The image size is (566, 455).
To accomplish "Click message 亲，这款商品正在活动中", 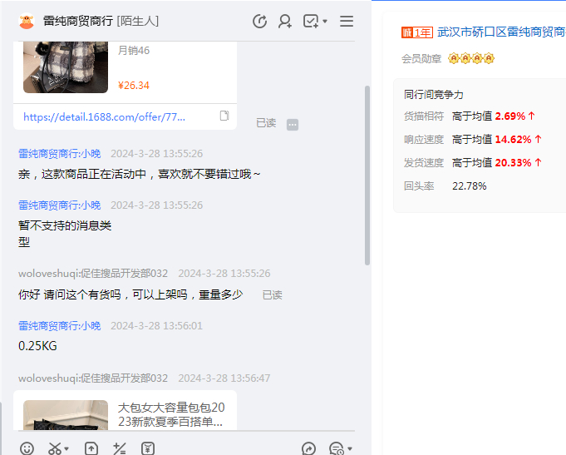I will 139,174.
